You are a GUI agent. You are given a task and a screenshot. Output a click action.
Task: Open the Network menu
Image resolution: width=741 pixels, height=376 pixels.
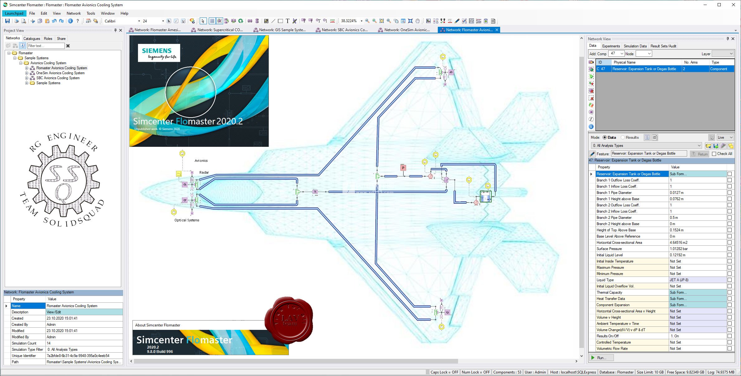[x=74, y=13]
